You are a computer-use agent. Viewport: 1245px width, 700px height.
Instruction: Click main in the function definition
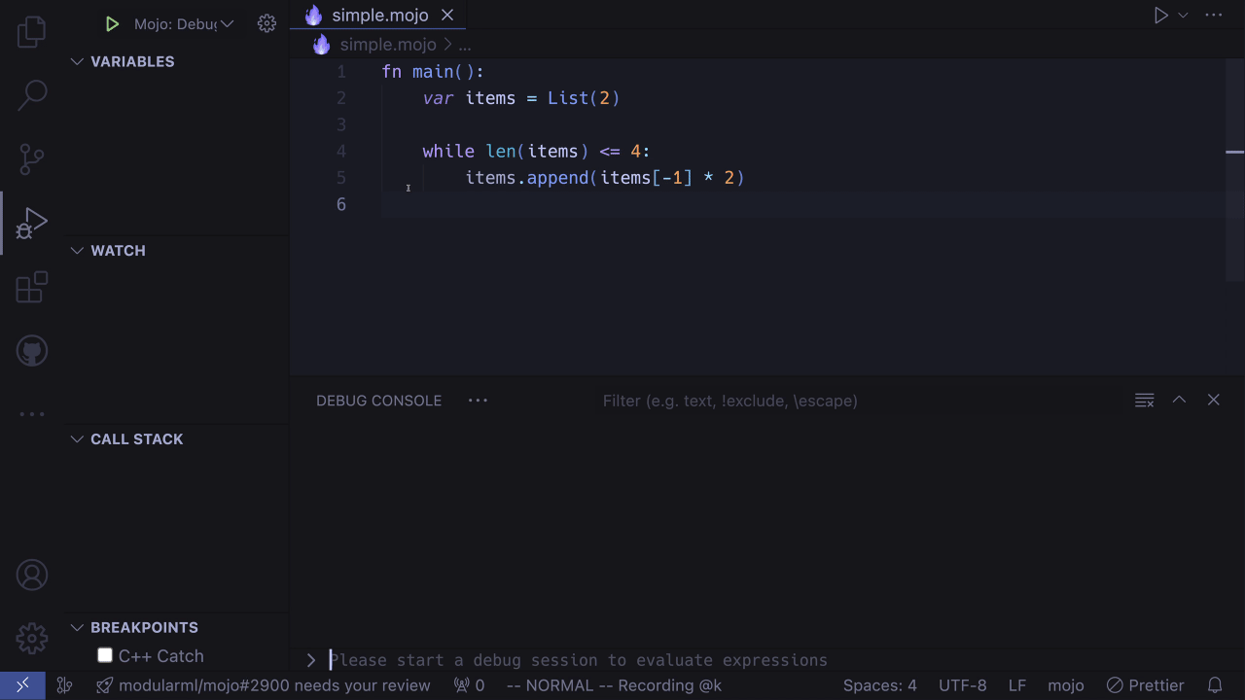coord(433,72)
